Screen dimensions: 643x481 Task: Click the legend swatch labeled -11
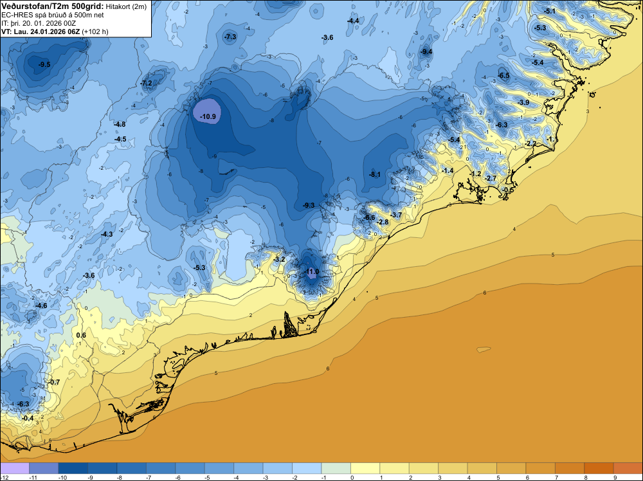(44, 468)
